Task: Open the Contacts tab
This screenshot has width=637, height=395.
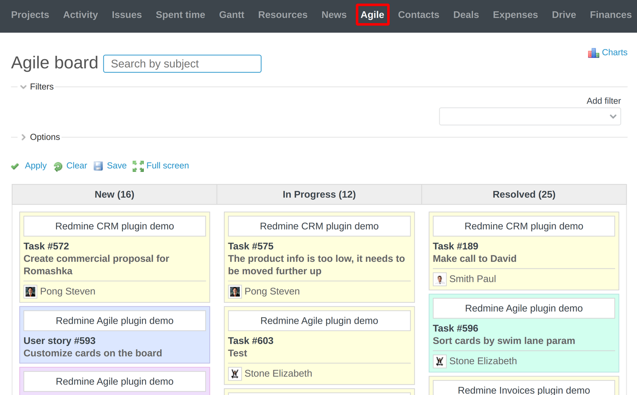Action: (418, 15)
